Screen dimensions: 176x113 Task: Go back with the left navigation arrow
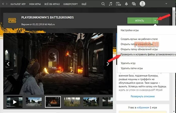click(3, 4)
